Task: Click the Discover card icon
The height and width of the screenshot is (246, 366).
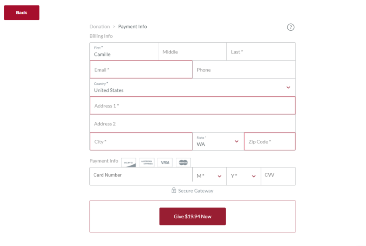Action: pyautogui.click(x=129, y=162)
